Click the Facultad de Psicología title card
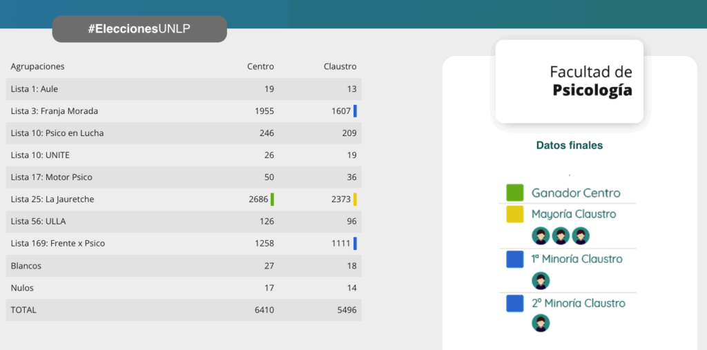 [x=569, y=81]
